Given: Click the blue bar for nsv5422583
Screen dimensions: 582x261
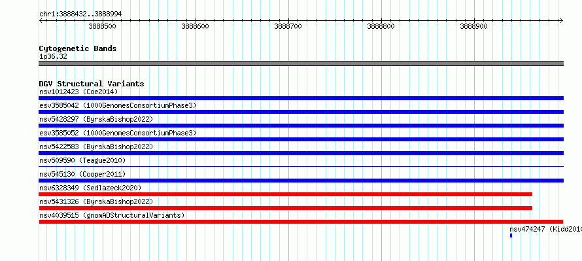Looking at the screenshot, I should tap(301, 153).
